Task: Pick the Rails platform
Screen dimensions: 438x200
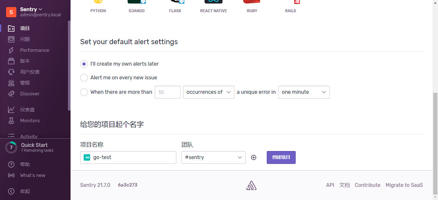Action: [x=291, y=7]
